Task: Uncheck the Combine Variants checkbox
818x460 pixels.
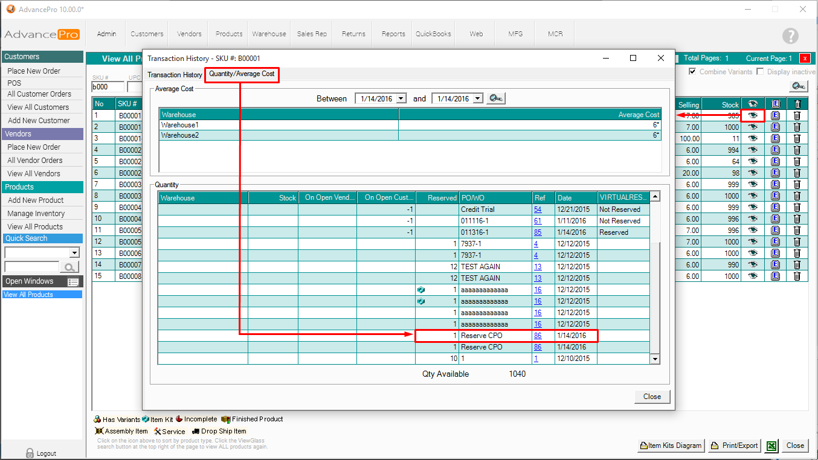Action: click(693, 72)
